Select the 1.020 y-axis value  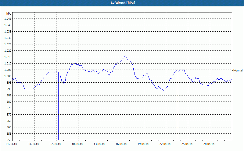(x=8, y=51)
